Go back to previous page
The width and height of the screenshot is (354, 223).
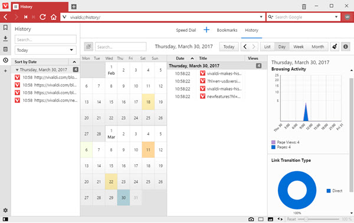(6, 17)
